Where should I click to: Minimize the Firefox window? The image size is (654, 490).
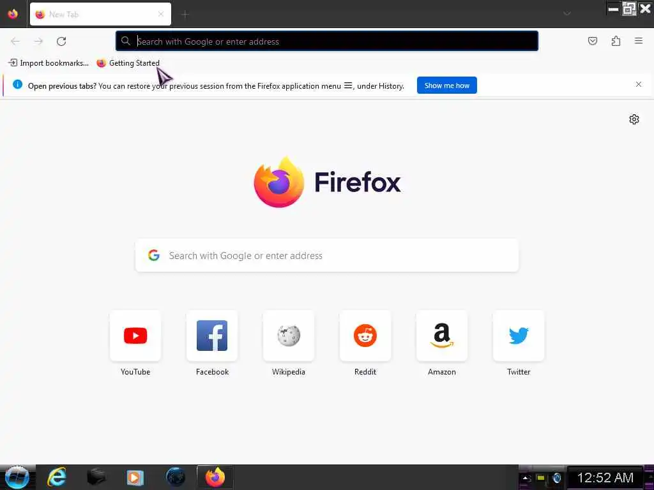[x=613, y=9]
